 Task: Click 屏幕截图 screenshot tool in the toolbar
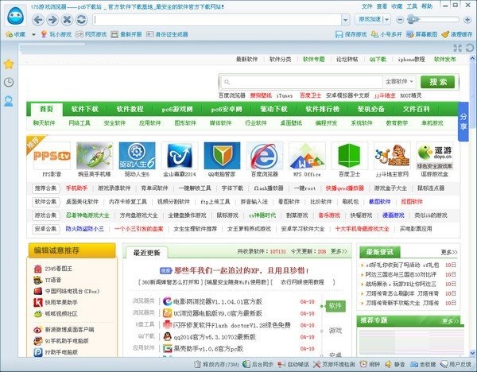coord(421,35)
